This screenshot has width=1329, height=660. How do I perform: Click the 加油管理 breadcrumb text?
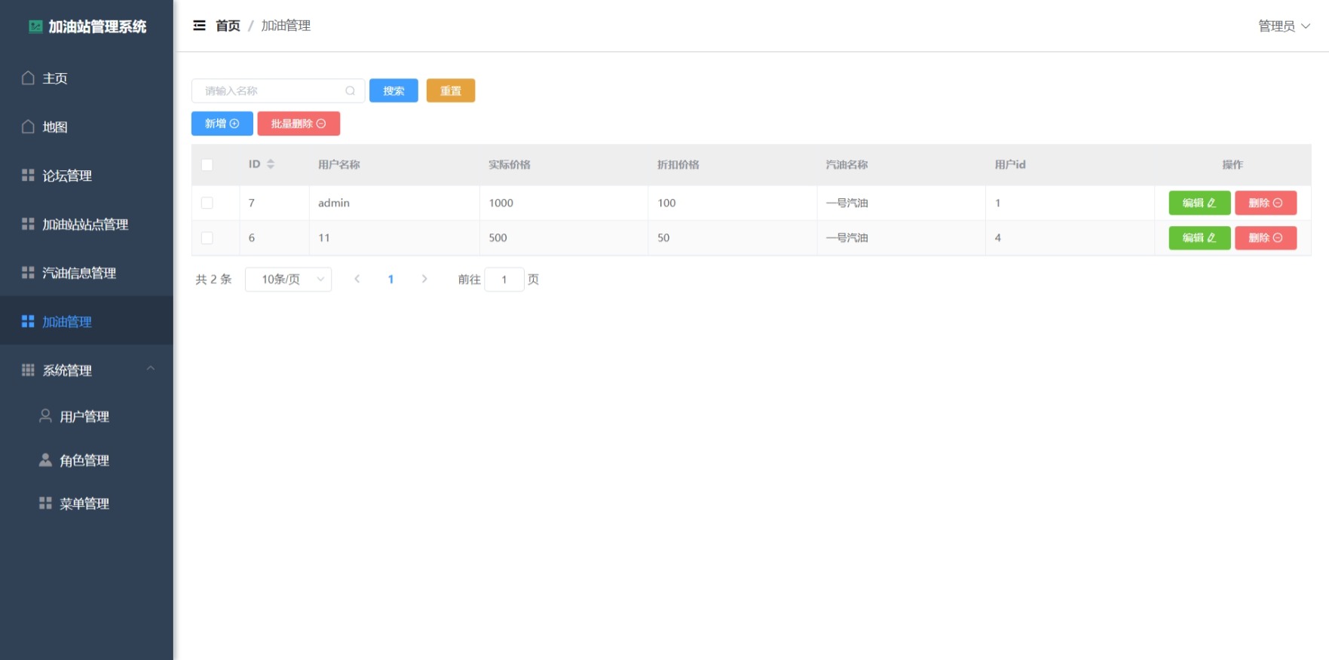(x=286, y=26)
